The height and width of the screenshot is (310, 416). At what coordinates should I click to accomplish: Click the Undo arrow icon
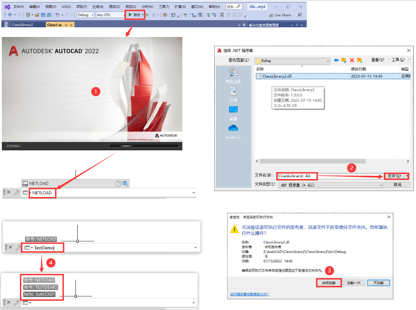57,15
